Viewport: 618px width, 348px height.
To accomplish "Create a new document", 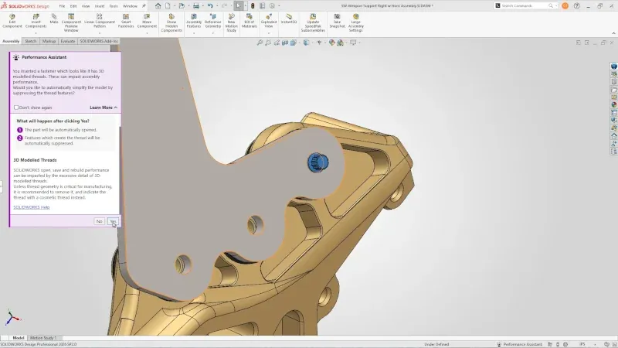I will [168, 6].
